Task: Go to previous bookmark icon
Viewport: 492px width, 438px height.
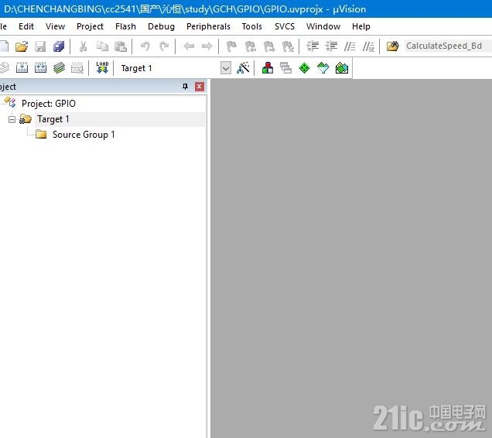Action: 250,46
